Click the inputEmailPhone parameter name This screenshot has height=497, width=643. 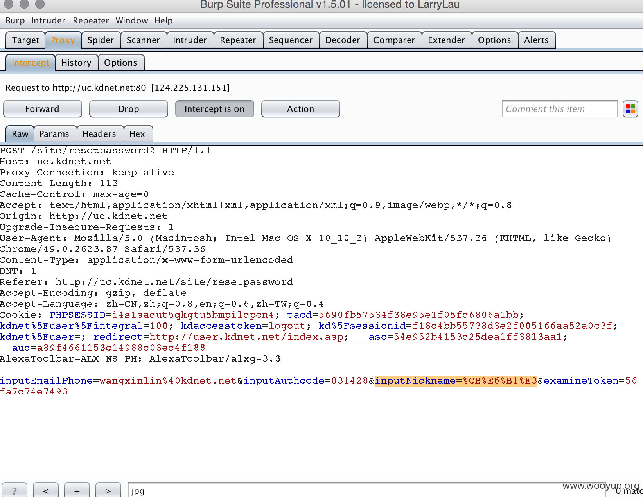[x=47, y=380]
